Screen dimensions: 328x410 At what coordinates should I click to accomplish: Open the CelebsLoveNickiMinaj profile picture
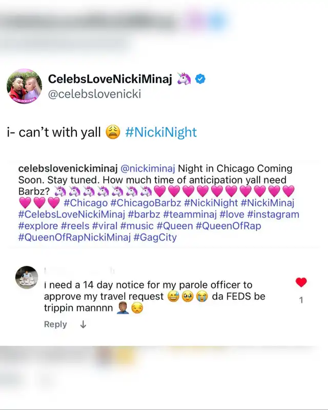click(x=24, y=86)
